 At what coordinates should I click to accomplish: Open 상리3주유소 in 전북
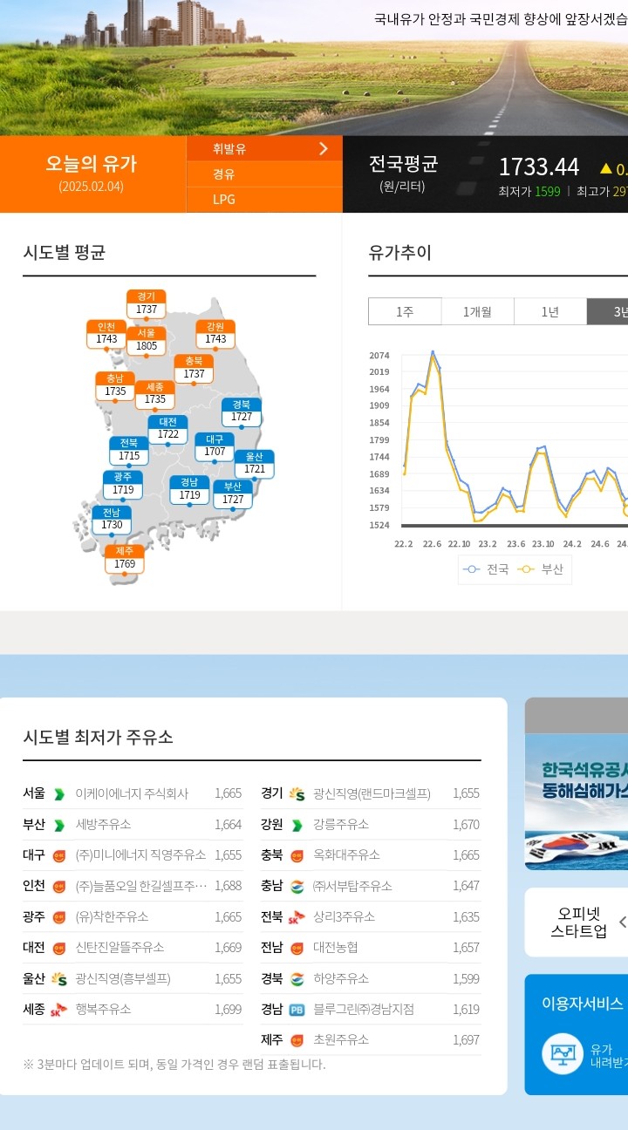coord(345,916)
